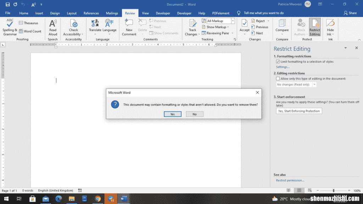Viewport: 363px width, 204px height.
Task: Uncheck Limit formatting to a selection of styles
Action: coord(278,62)
